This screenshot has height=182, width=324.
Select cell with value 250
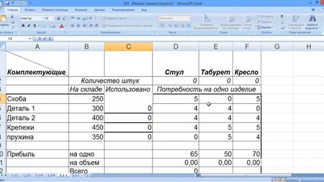pyautogui.click(x=87, y=99)
